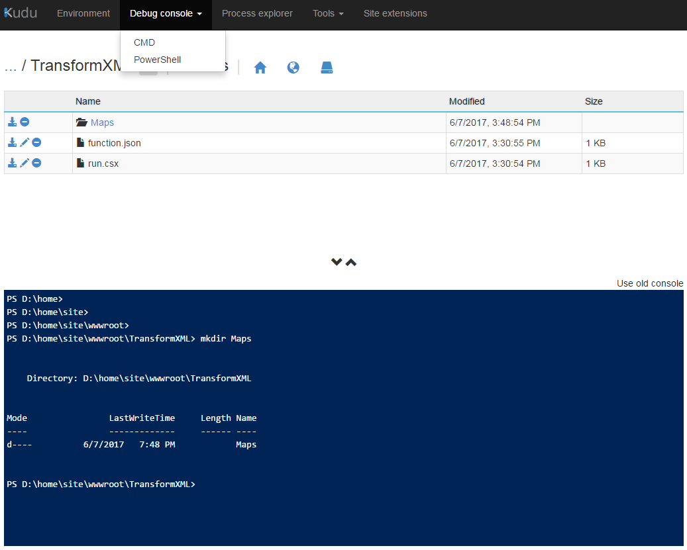Viewport: 687px width, 550px height.
Task: Click the Maps folder icon
Action: point(81,122)
